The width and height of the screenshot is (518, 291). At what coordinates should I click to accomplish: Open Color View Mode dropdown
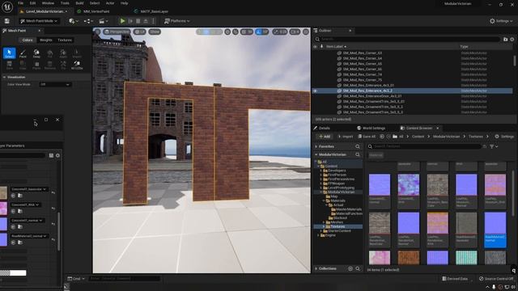55,84
